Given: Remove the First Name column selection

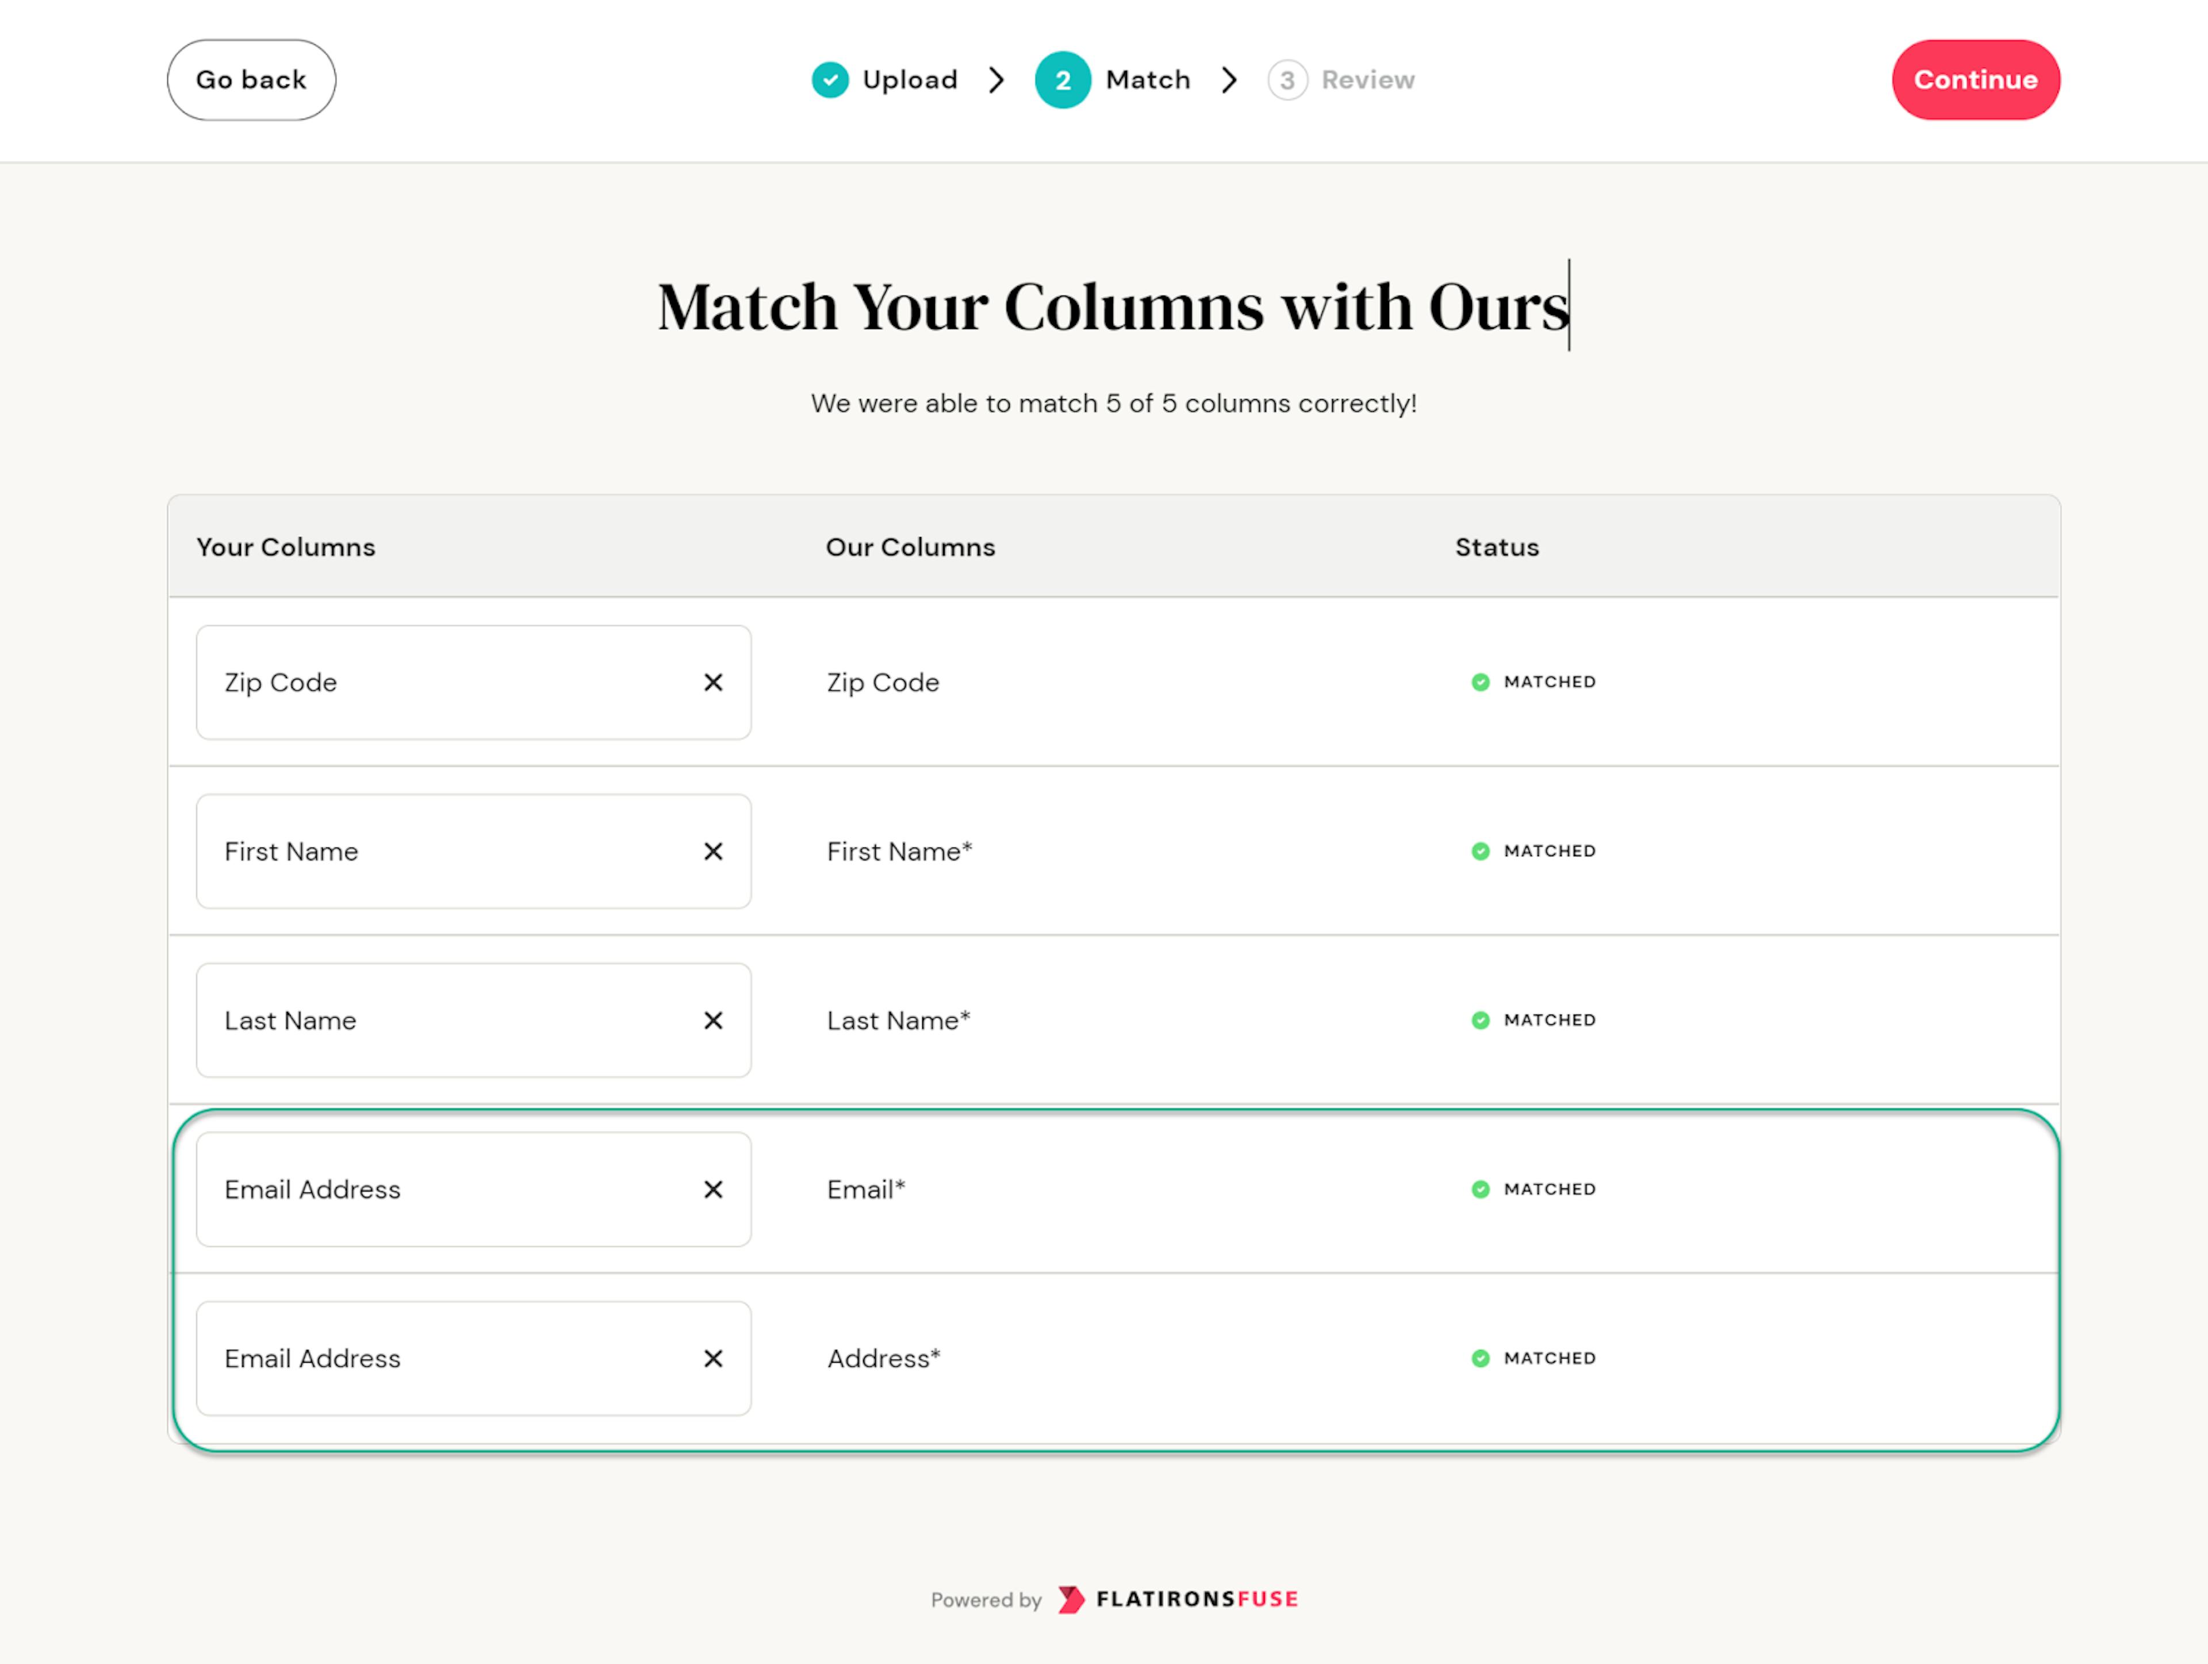Looking at the screenshot, I should [712, 852].
